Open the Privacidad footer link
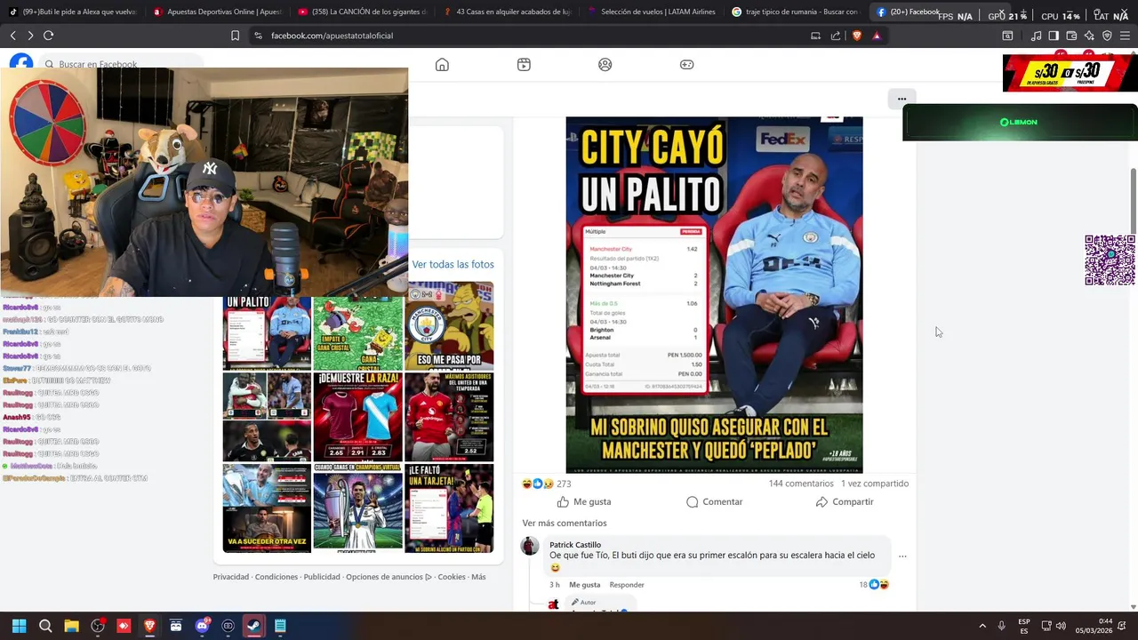Viewport: 1138px width, 640px height. pyautogui.click(x=231, y=577)
